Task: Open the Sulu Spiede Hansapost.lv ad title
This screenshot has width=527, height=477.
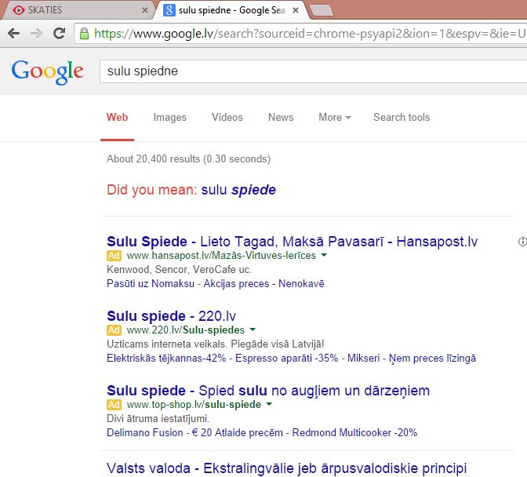Action: 292,242
